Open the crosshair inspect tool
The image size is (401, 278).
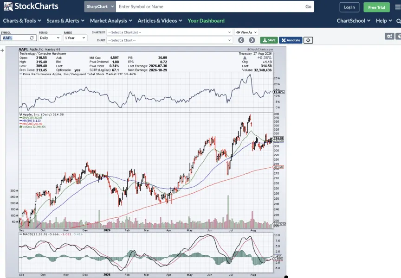point(308,40)
